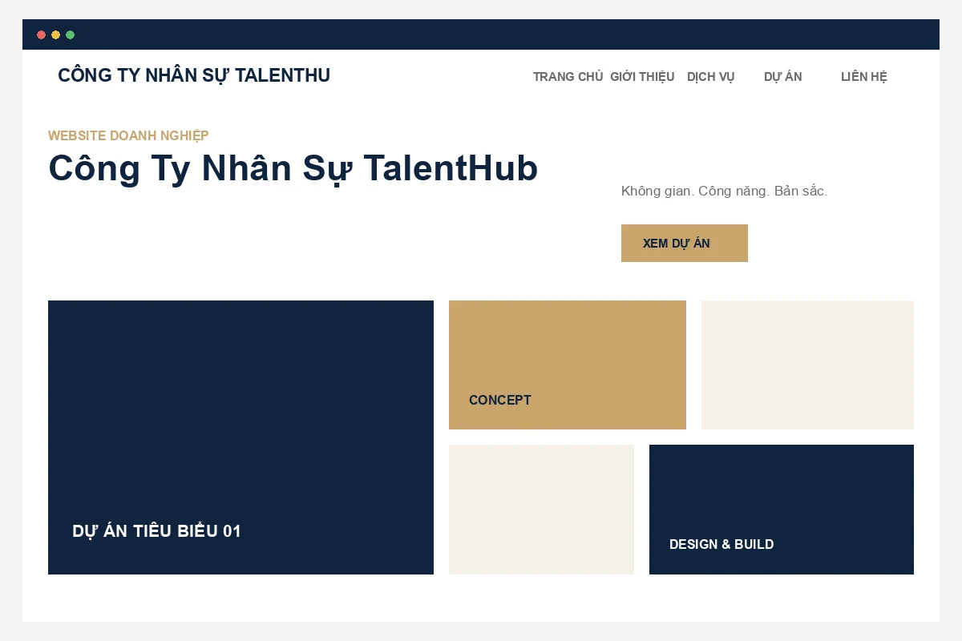The height and width of the screenshot is (641, 962).
Task: Go to GIỚI THIỆU page
Action: click(x=642, y=77)
